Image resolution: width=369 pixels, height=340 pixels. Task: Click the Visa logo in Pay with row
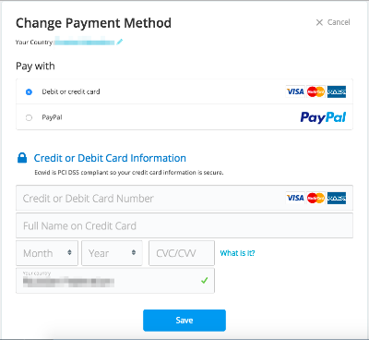[295, 91]
